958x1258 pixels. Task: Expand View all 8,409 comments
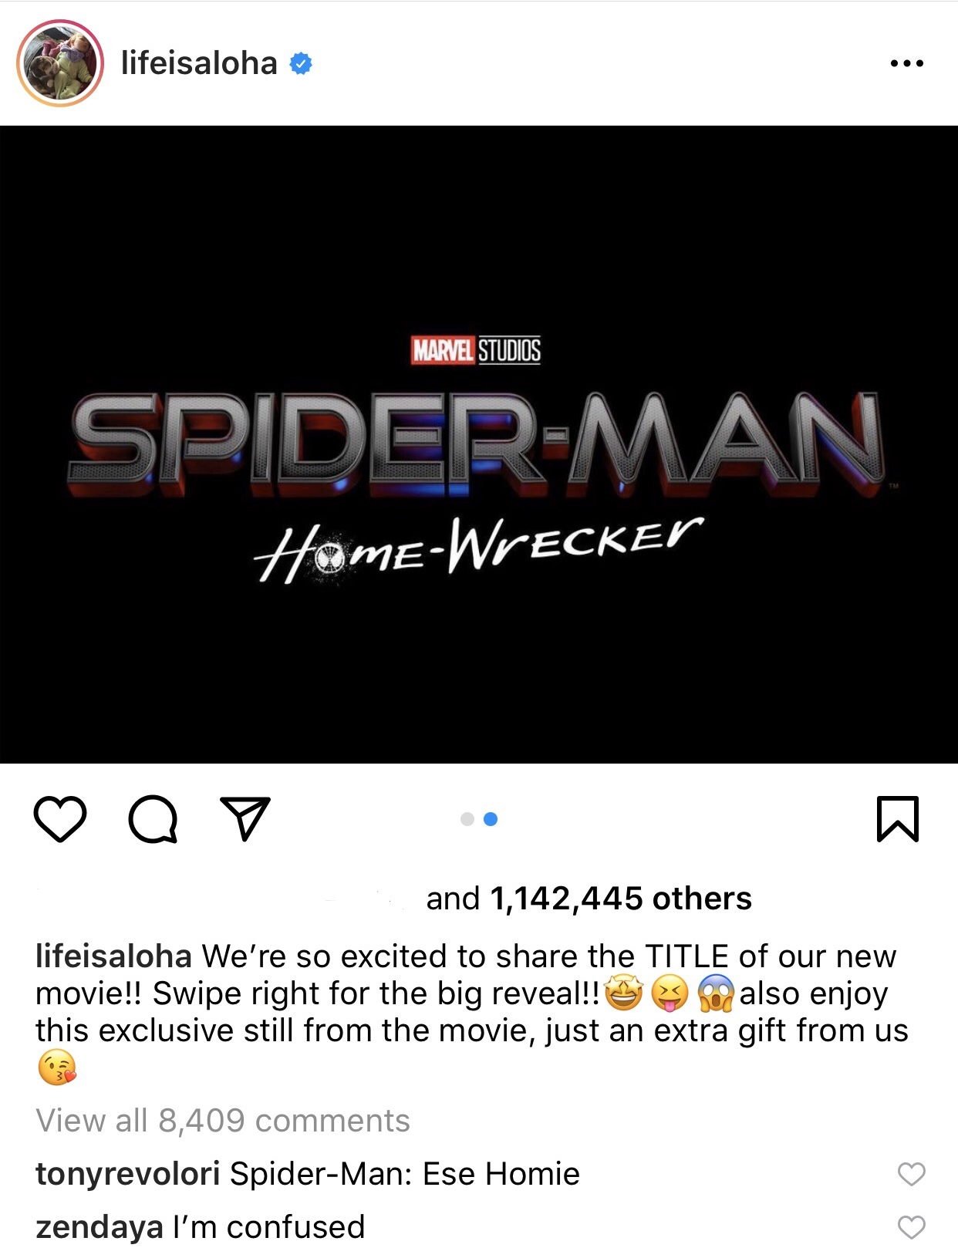(x=223, y=1120)
